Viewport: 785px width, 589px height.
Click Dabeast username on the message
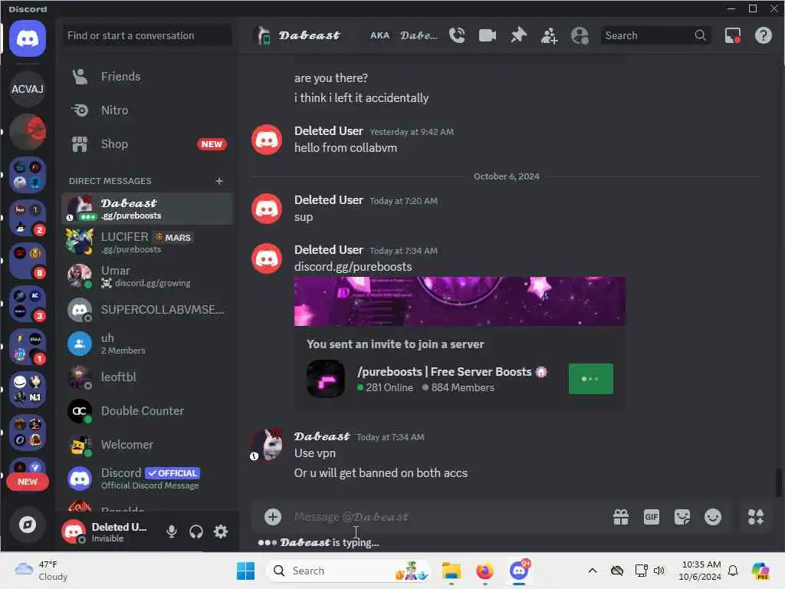point(322,436)
